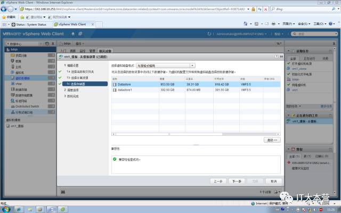Click the wizard double-arrow minimize icon

click(281, 56)
